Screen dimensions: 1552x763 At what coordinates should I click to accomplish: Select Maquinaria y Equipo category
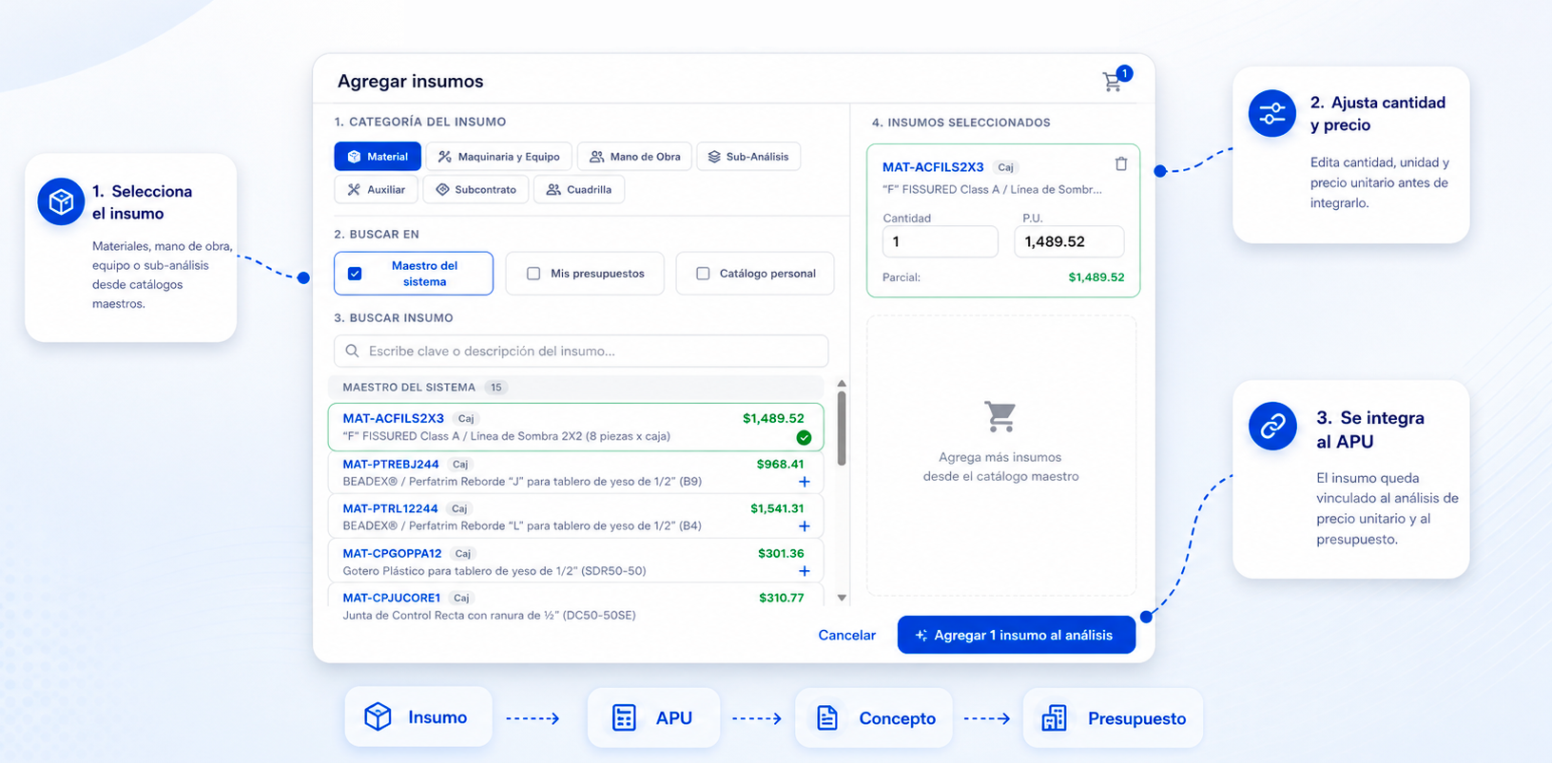coord(498,157)
